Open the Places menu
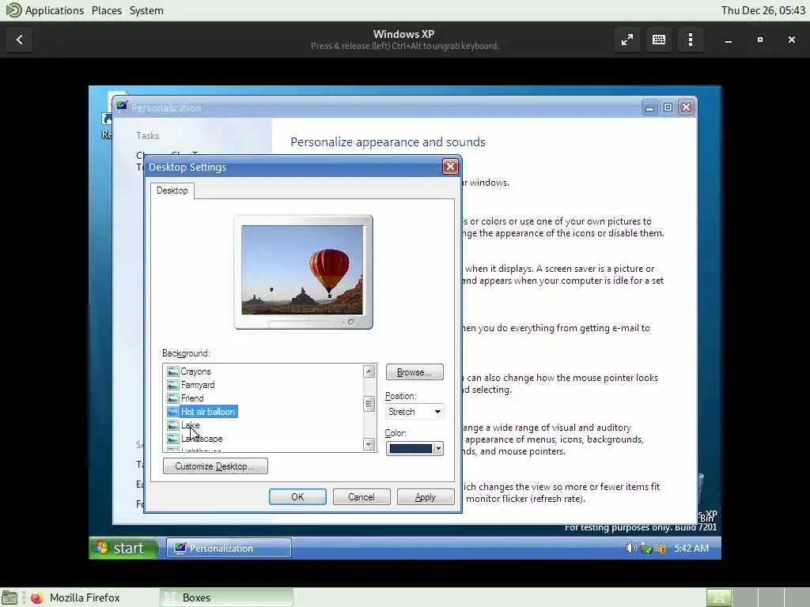The width and height of the screenshot is (810, 607). pos(107,10)
